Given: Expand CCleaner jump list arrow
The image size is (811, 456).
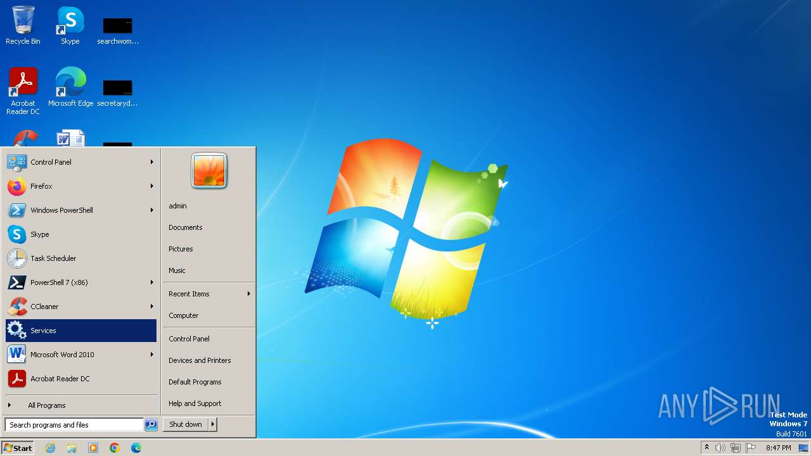Looking at the screenshot, I should tap(152, 307).
